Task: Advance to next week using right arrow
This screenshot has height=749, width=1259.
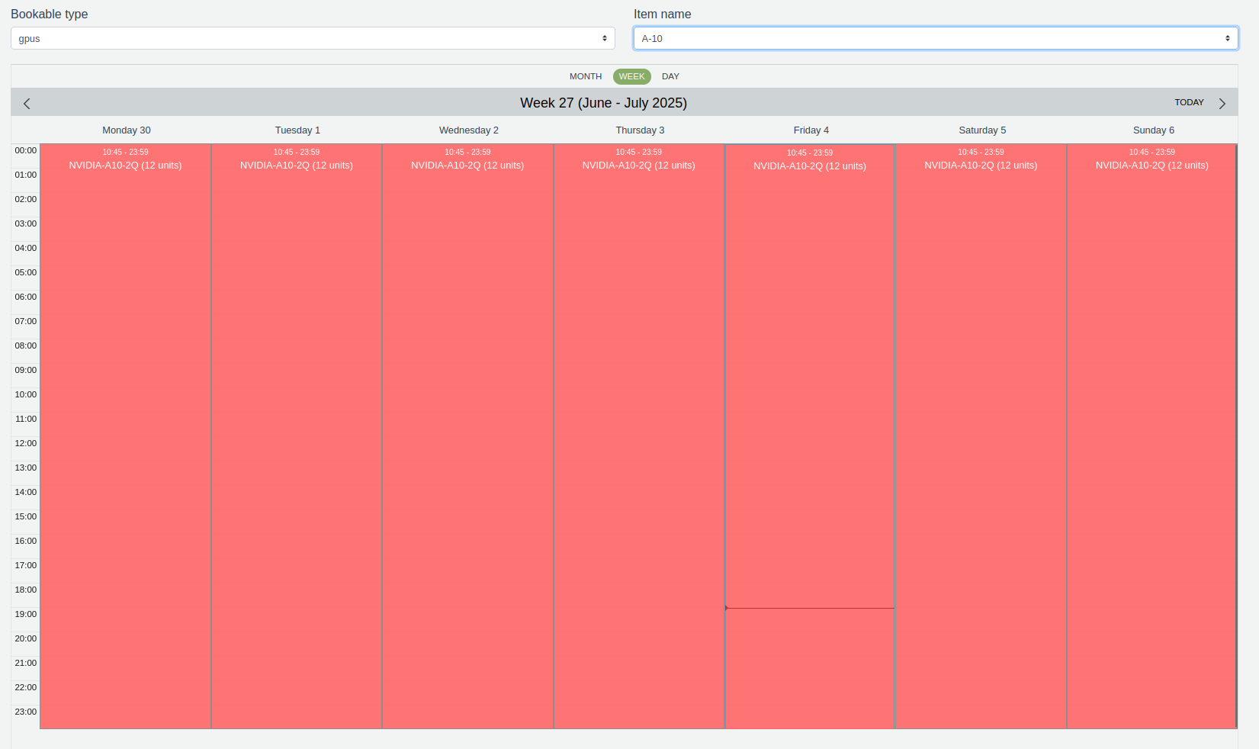Action: pos(1222,104)
